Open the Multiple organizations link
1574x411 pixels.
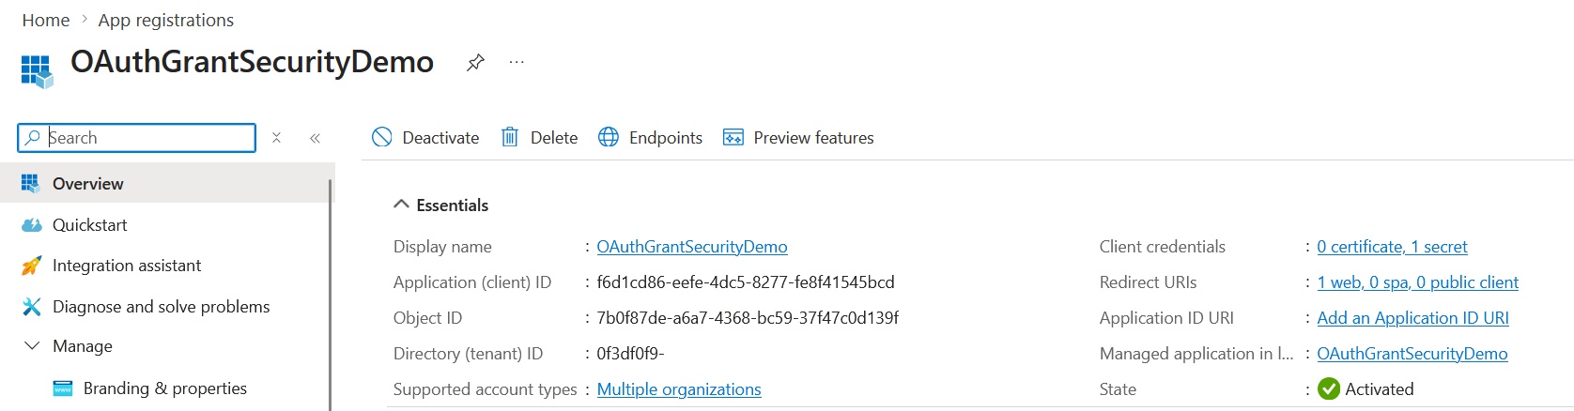coord(679,389)
